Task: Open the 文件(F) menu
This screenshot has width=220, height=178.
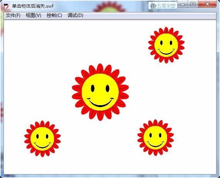Action: coord(13,15)
